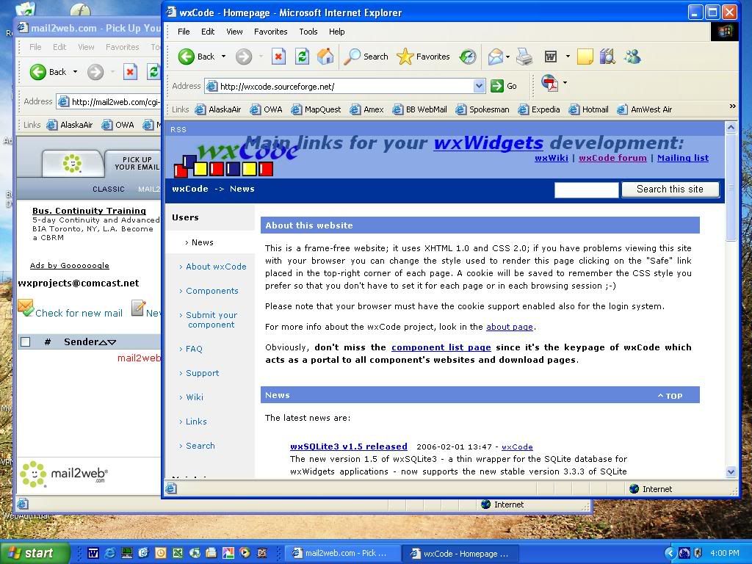Viewport: 752px width, 564px height.
Task: Edit the page with Microsoft Word icon
Action: pos(551,57)
